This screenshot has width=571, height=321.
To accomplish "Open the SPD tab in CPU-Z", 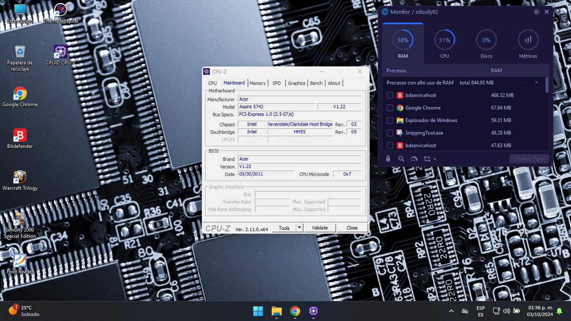I will (x=276, y=83).
